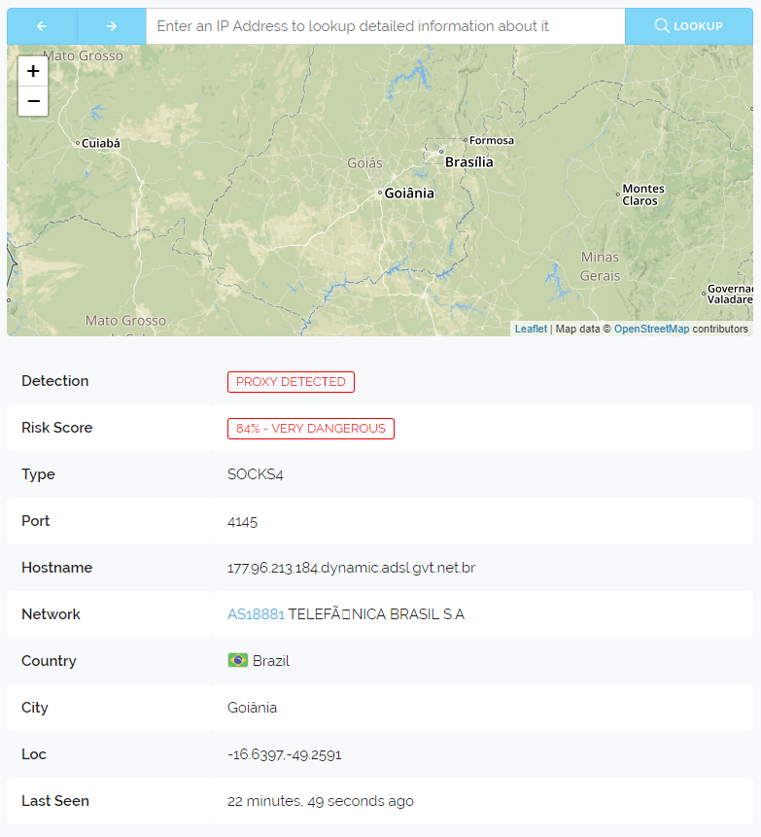This screenshot has height=837, width=761.
Task: Open the AS18881 network link
Action: [256, 614]
